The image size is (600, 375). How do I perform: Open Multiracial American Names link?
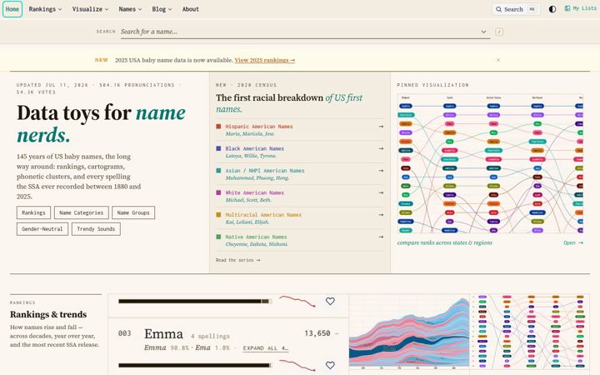click(x=263, y=215)
